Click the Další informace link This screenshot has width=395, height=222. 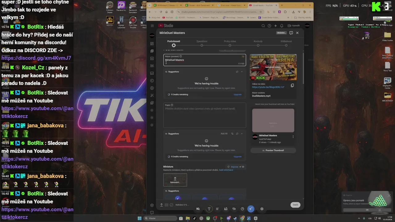point(226,170)
